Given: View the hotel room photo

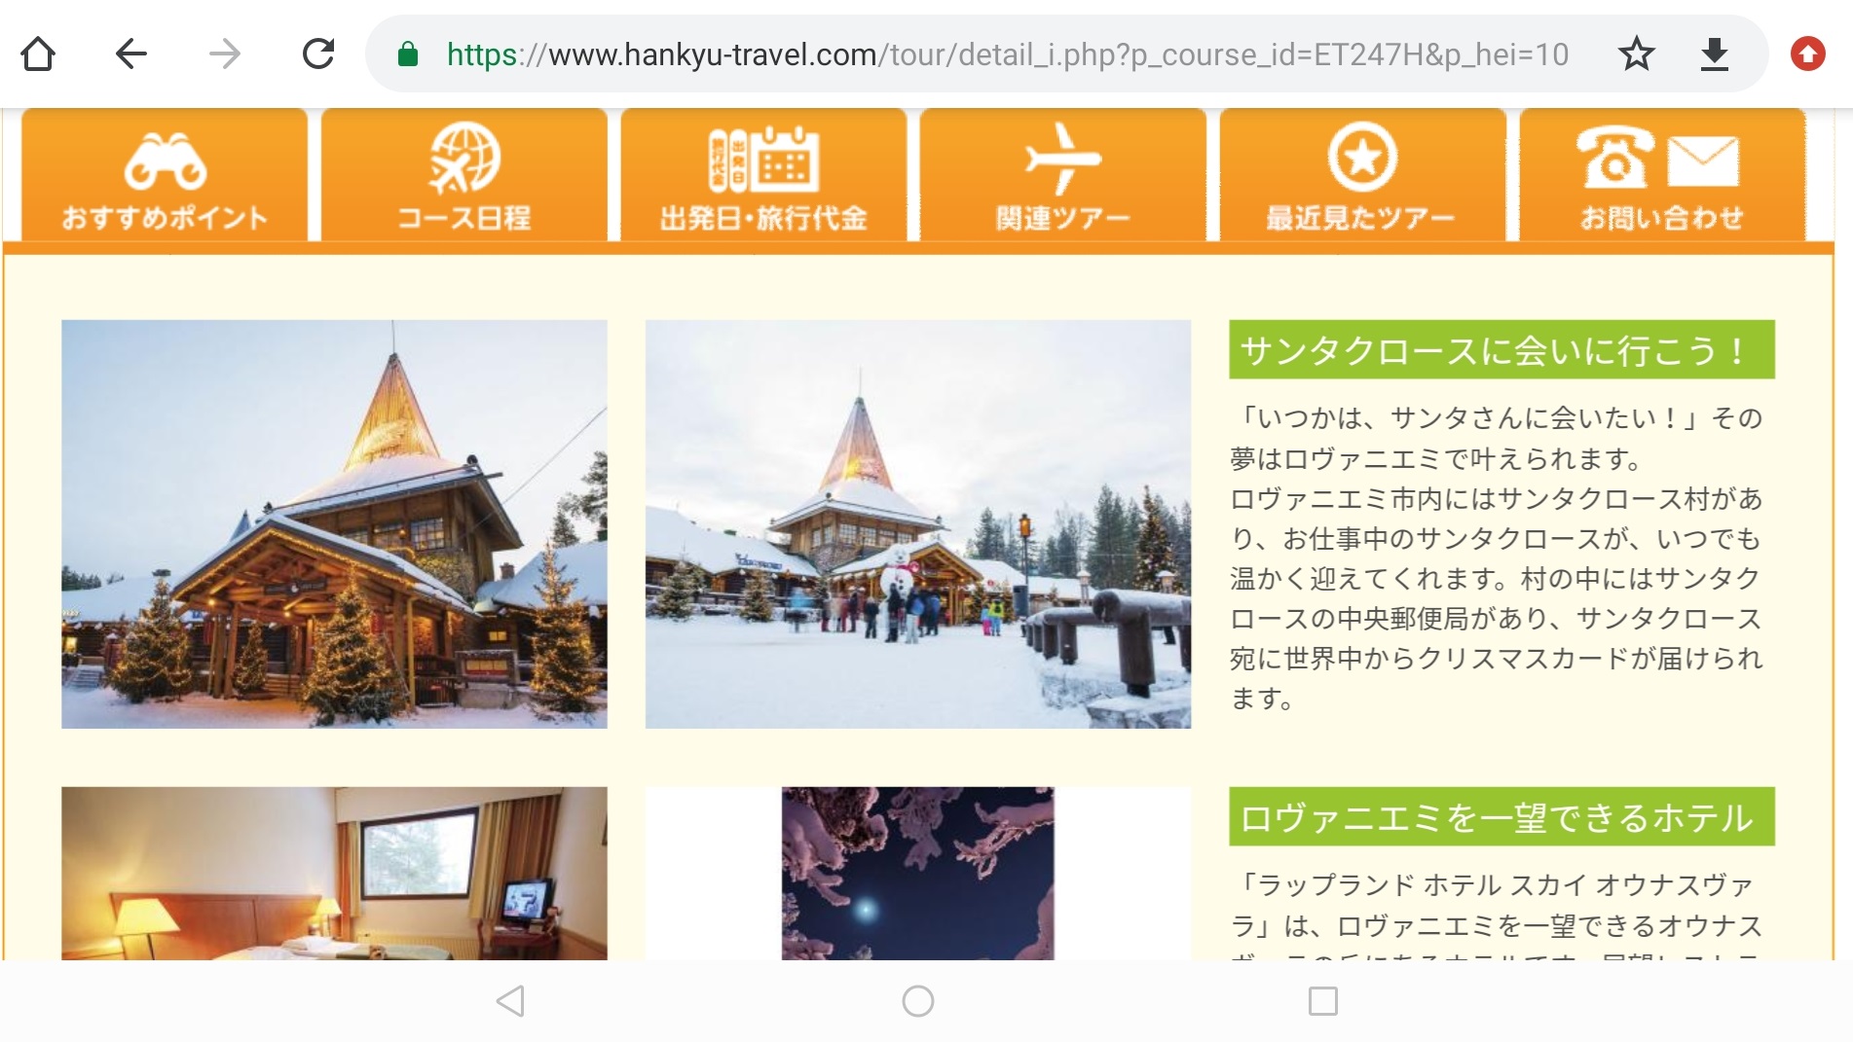Looking at the screenshot, I should coord(334,873).
